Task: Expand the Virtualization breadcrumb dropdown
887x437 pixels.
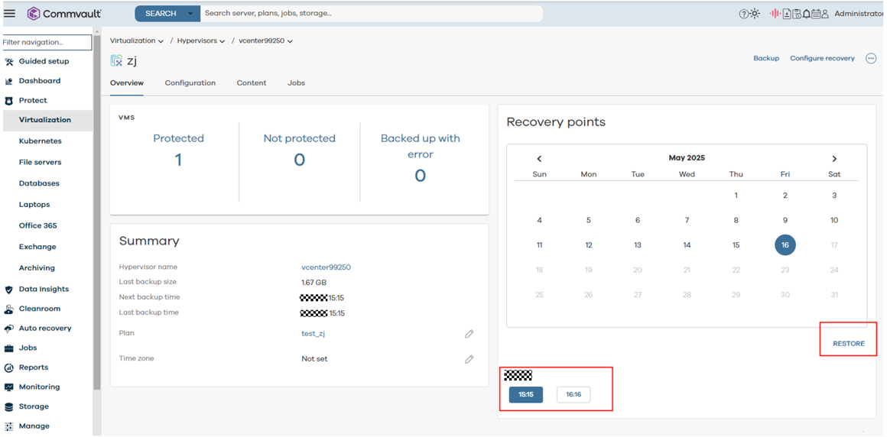Action: (161, 41)
